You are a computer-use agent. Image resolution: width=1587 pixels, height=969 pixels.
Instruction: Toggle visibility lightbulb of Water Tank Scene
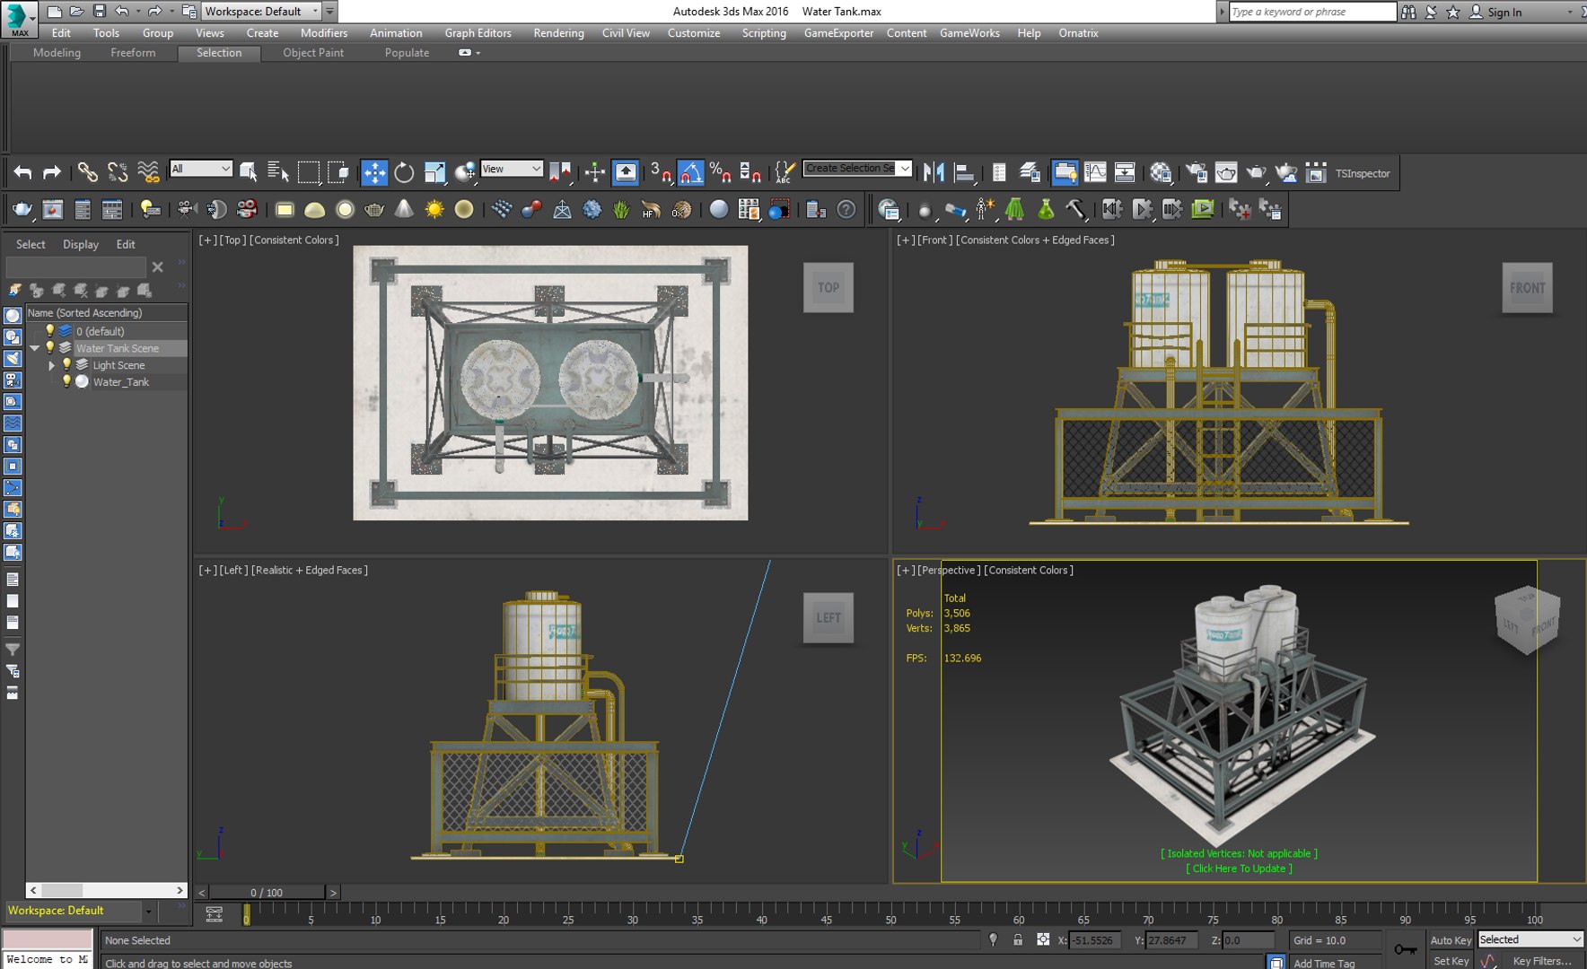click(50, 348)
